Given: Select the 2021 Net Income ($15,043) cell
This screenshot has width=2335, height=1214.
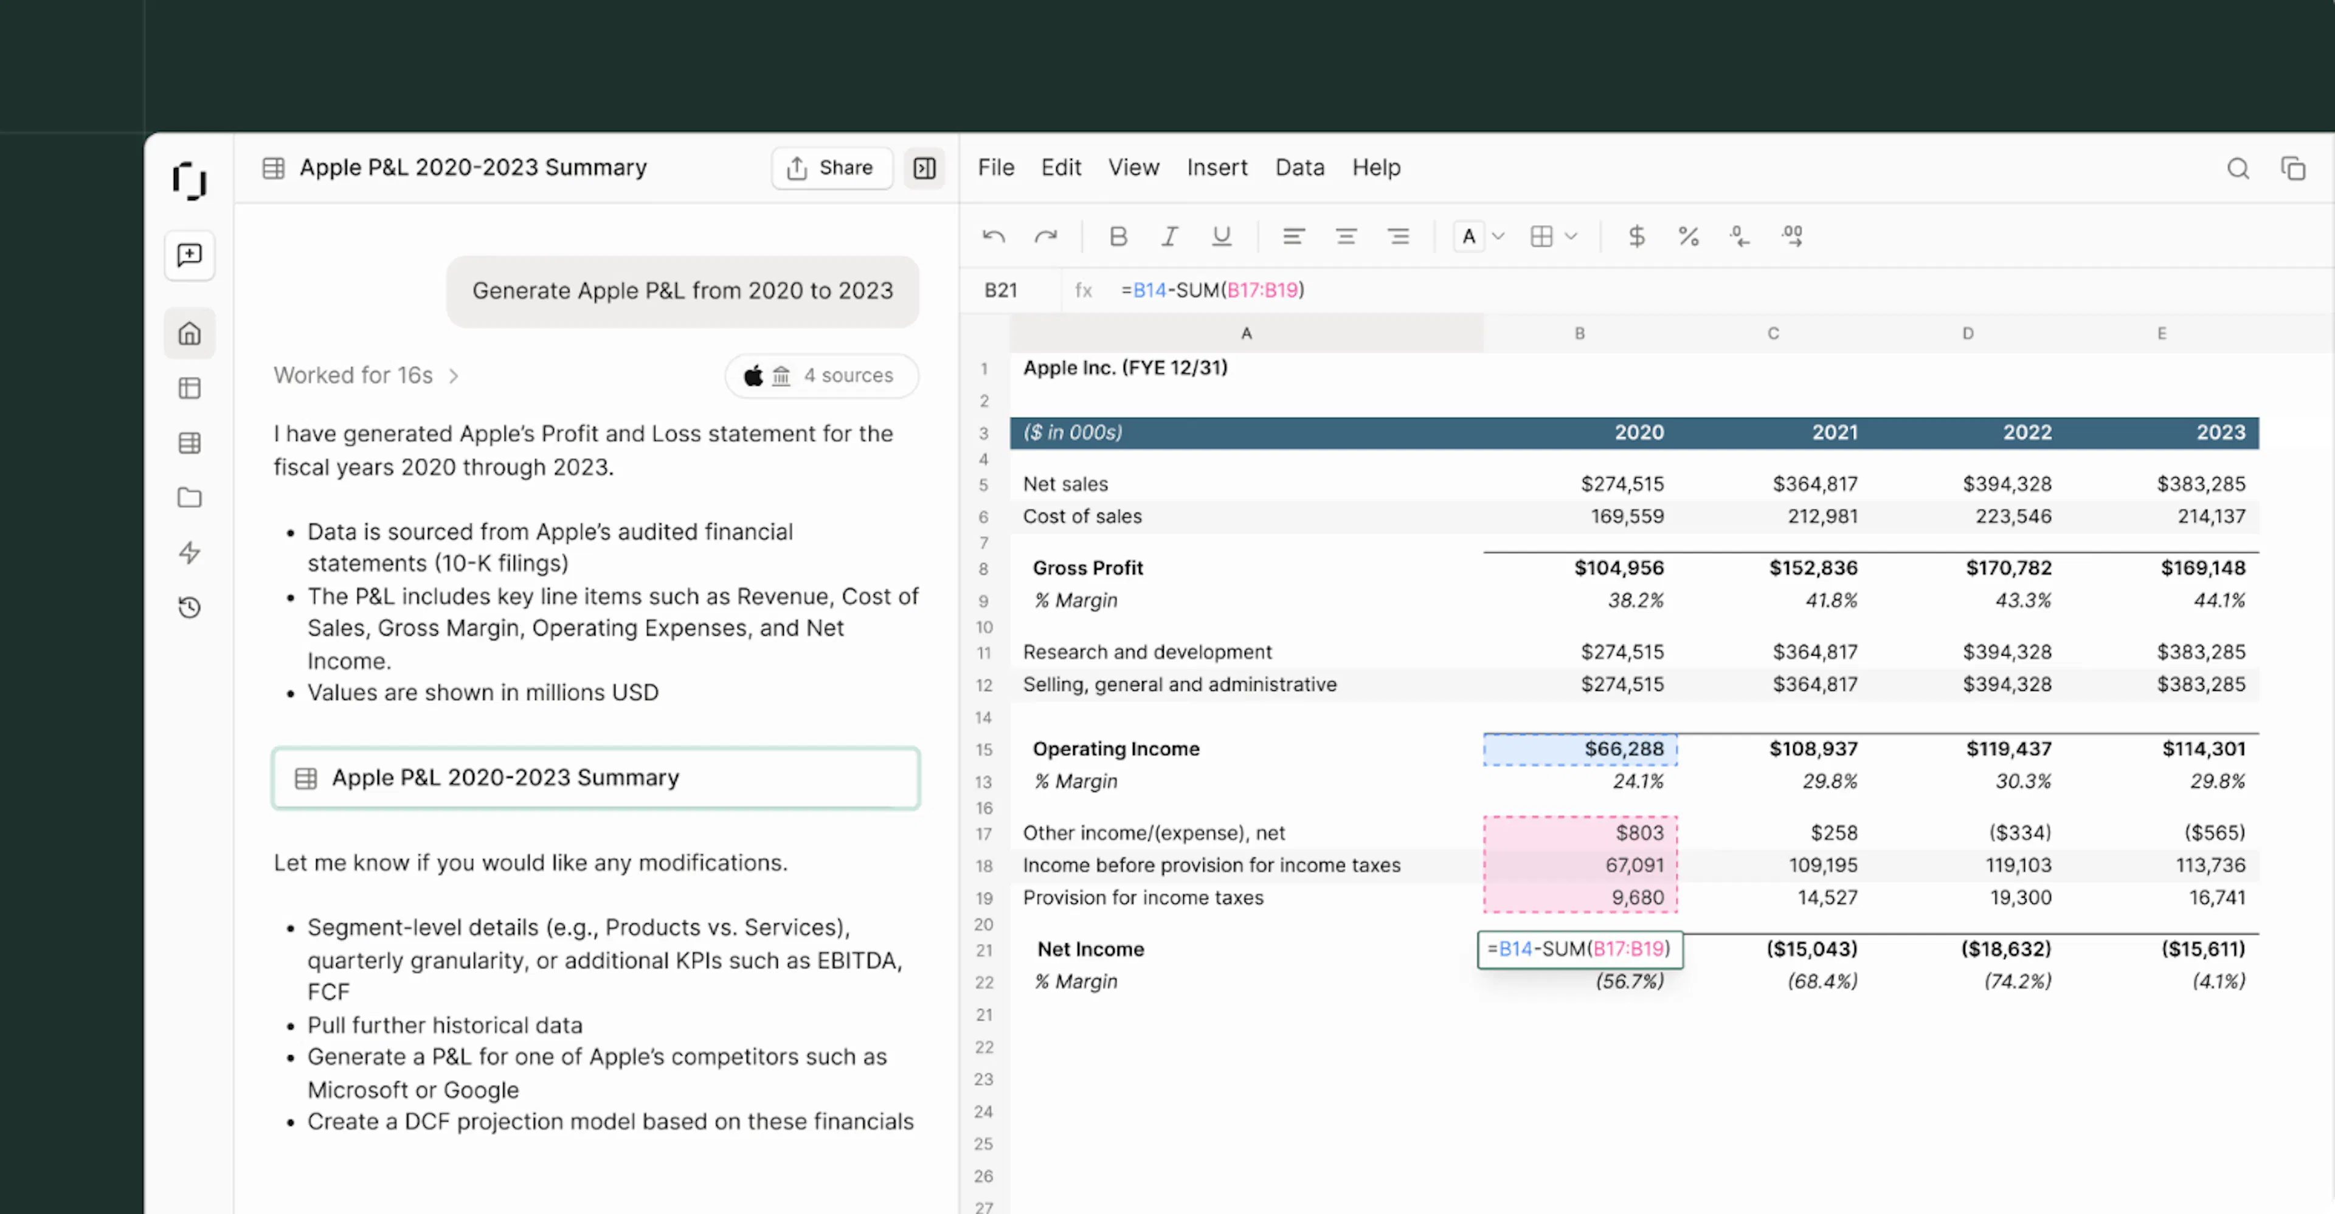Looking at the screenshot, I should [1773, 949].
